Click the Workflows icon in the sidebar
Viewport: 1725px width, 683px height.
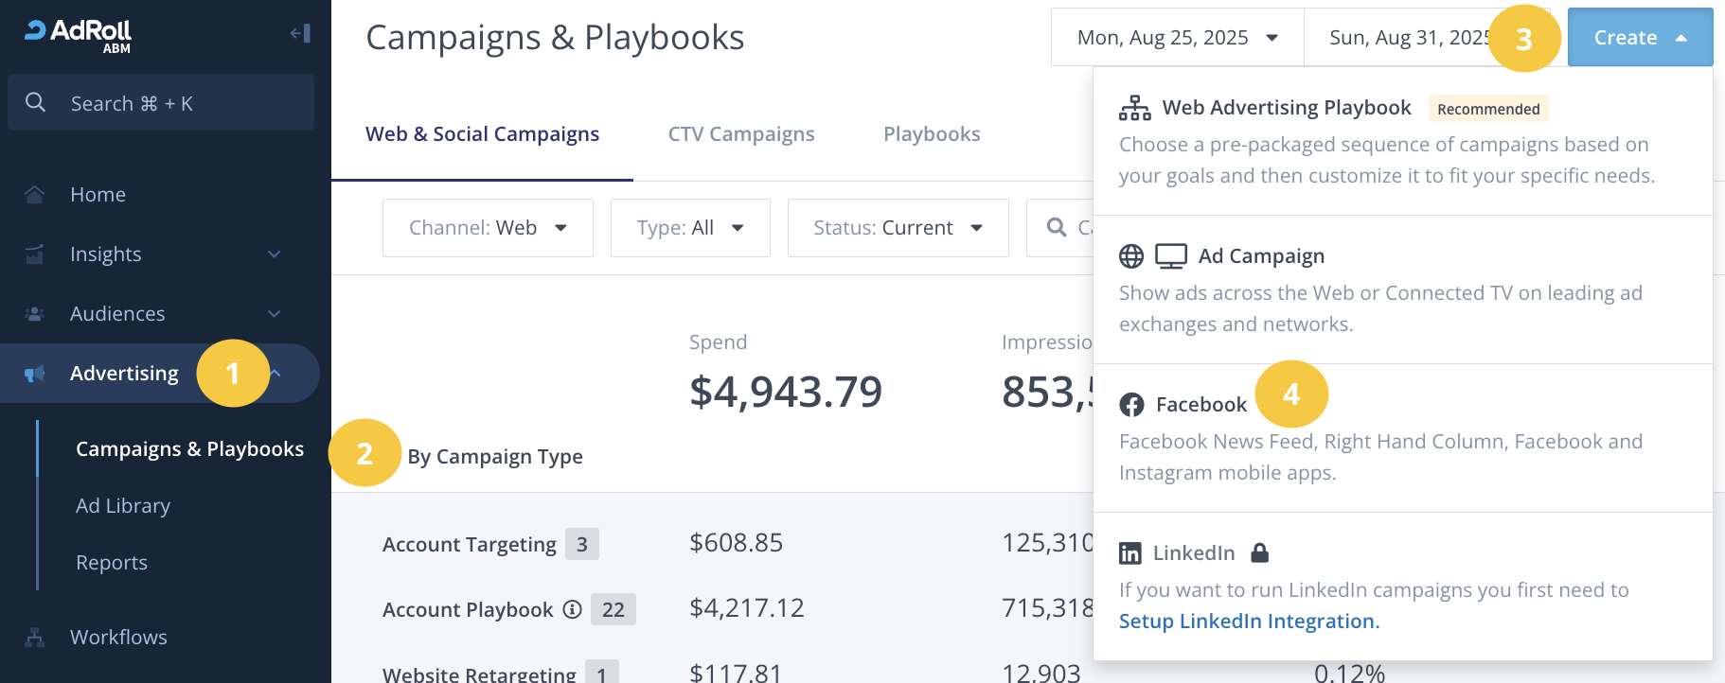pos(35,638)
